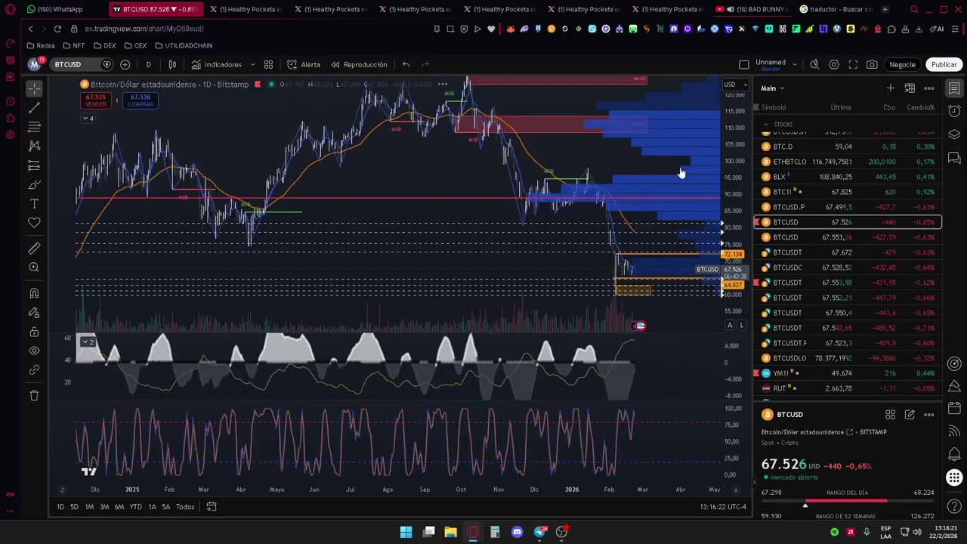Click the red VENDER sell price button

(x=96, y=100)
